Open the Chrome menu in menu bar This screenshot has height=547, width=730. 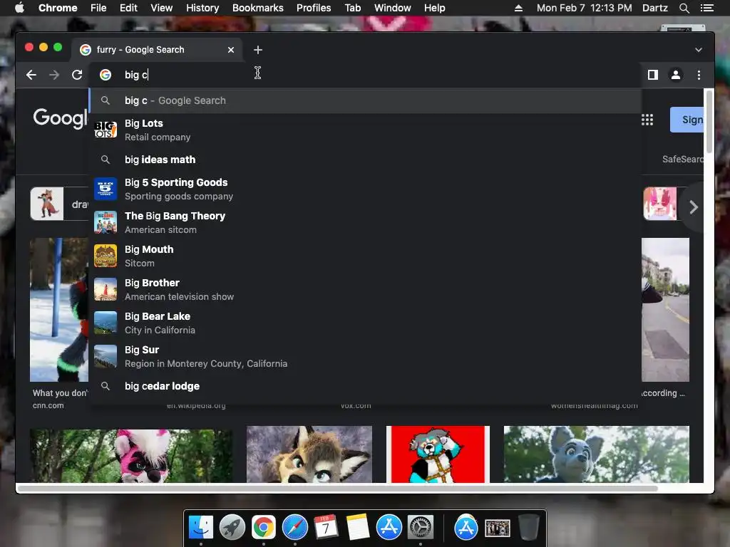(x=58, y=8)
